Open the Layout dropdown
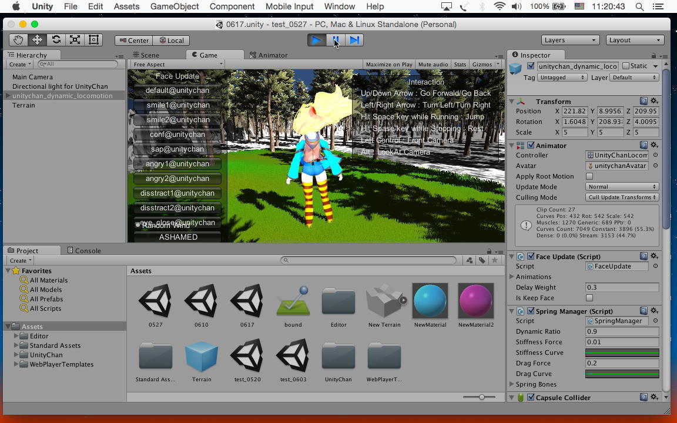This screenshot has width=677, height=423. tap(634, 40)
